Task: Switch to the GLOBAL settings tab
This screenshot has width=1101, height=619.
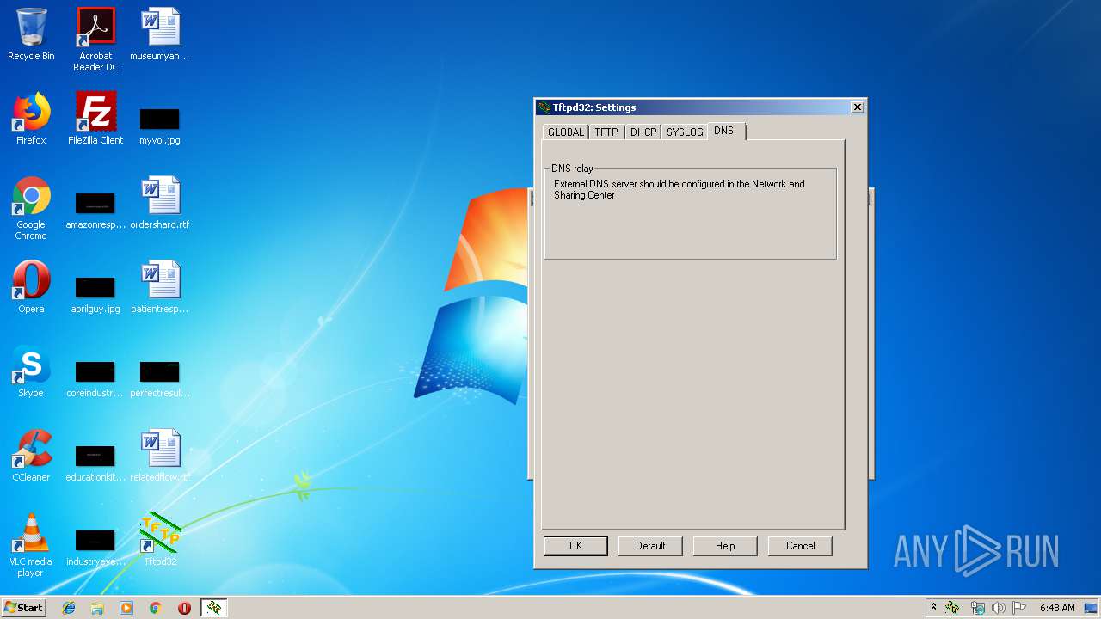Action: point(566,132)
